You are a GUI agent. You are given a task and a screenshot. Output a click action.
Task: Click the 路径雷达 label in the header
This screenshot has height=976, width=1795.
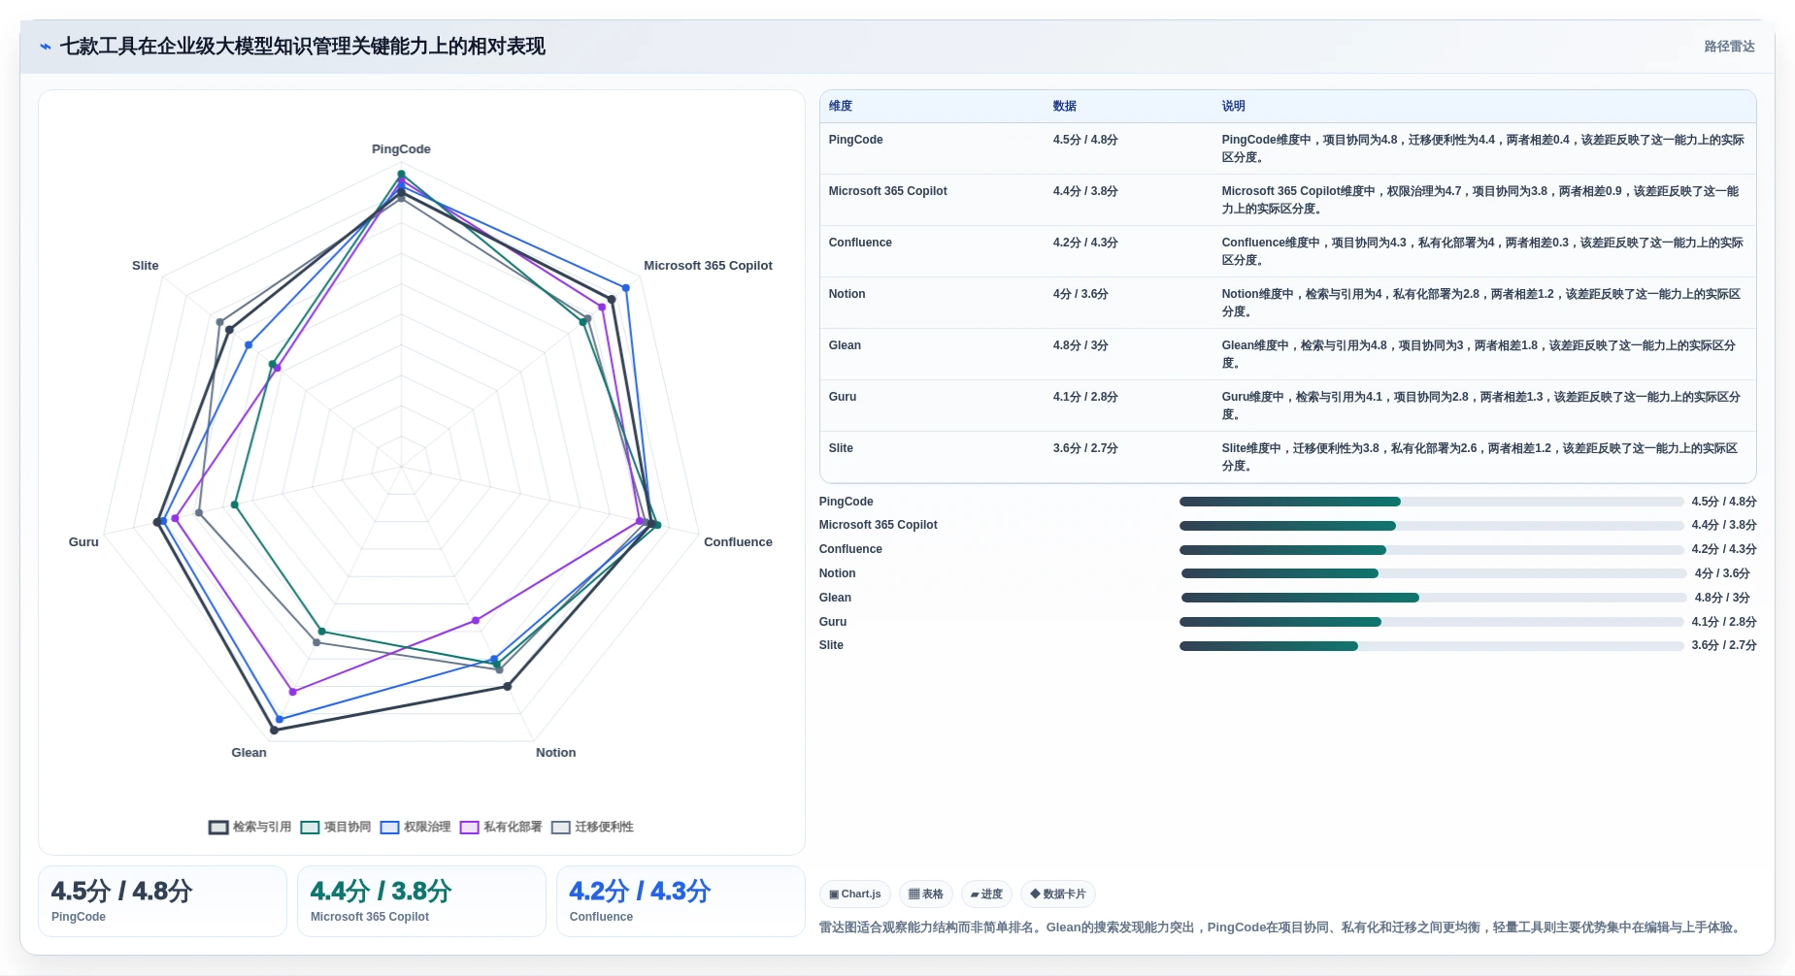coord(1729,47)
